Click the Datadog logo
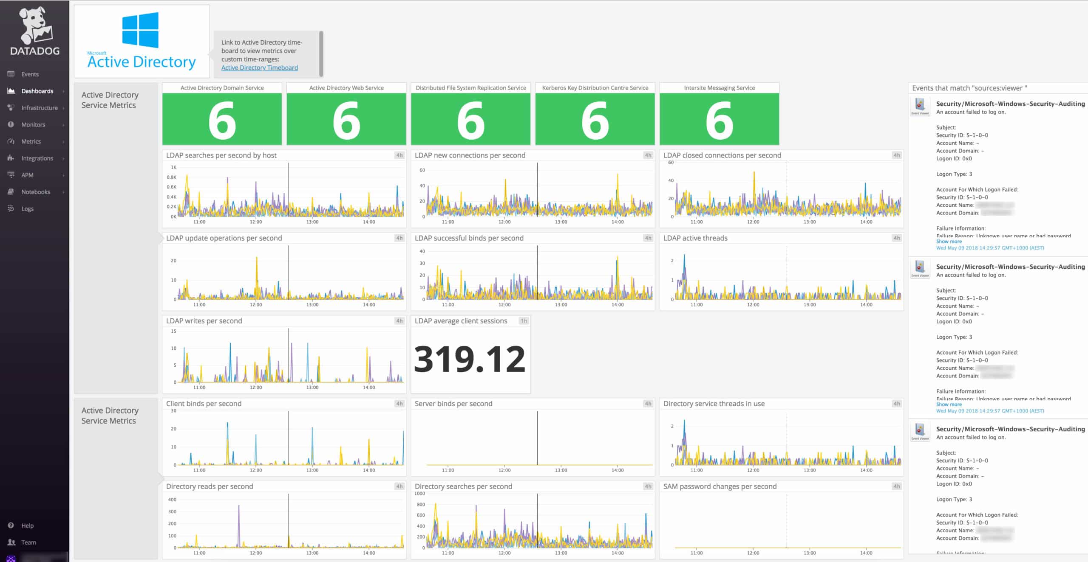1088x562 pixels. click(x=35, y=31)
